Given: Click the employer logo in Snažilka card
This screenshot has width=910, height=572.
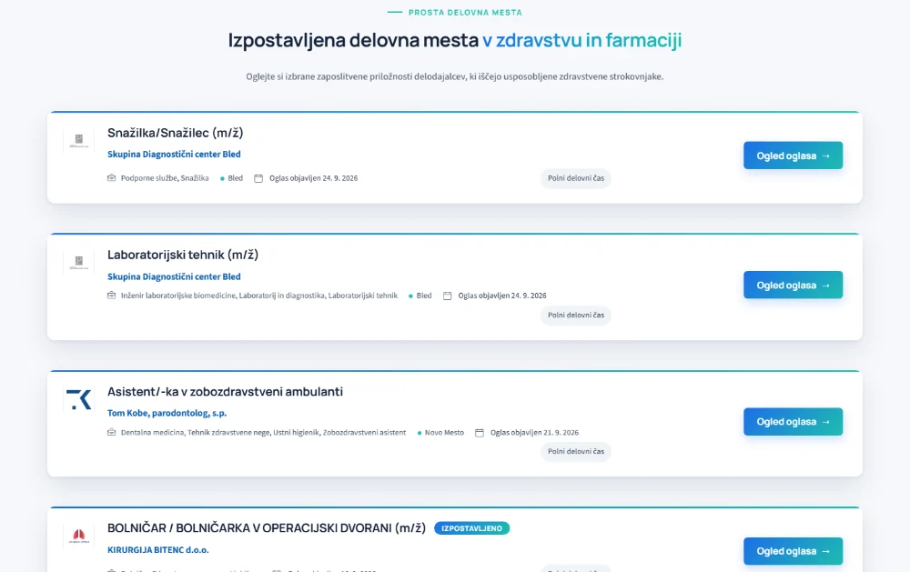Looking at the screenshot, I should tap(79, 141).
